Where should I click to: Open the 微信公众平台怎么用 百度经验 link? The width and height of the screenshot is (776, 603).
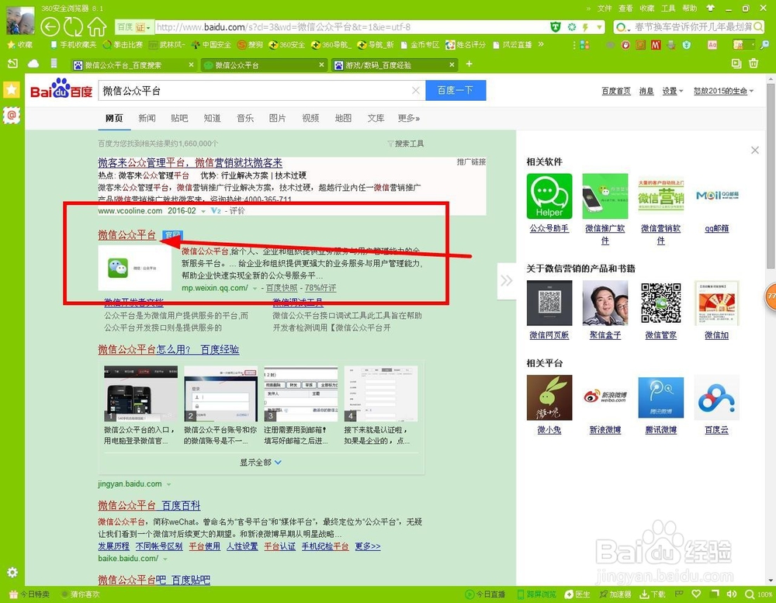click(168, 349)
